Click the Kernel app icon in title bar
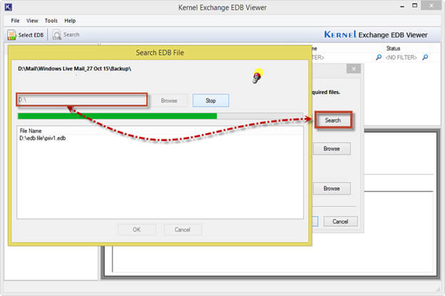The width and height of the screenshot is (445, 296). click(9, 7)
